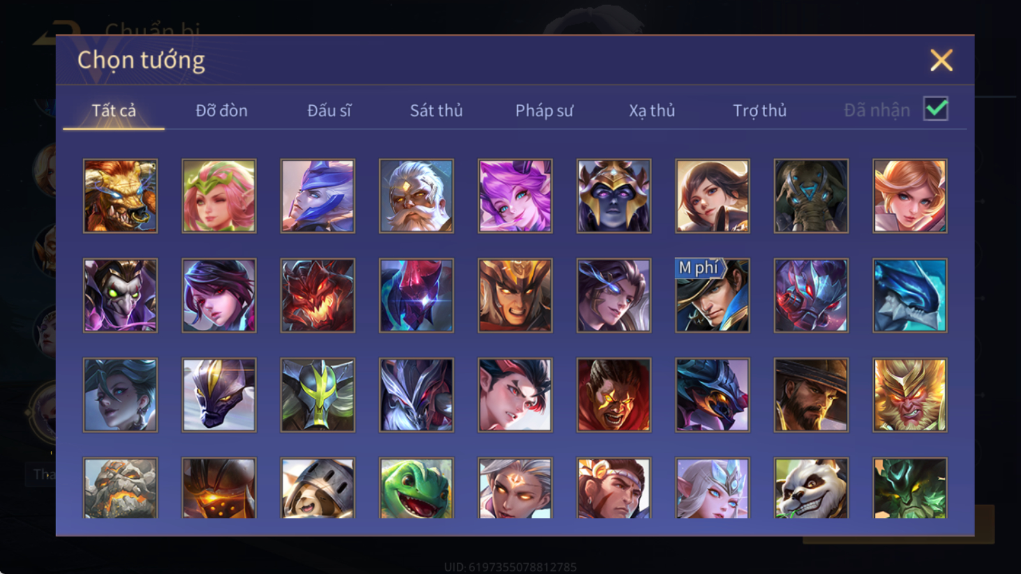Open the Sát thủ tab

point(436,110)
